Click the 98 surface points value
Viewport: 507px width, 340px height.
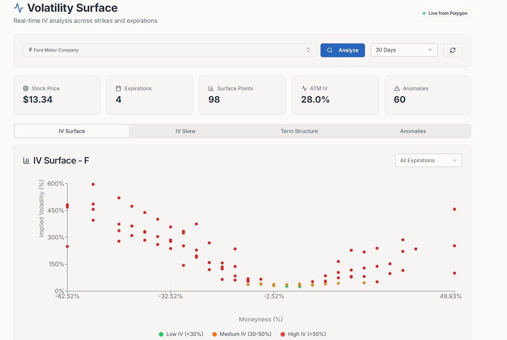(x=214, y=100)
